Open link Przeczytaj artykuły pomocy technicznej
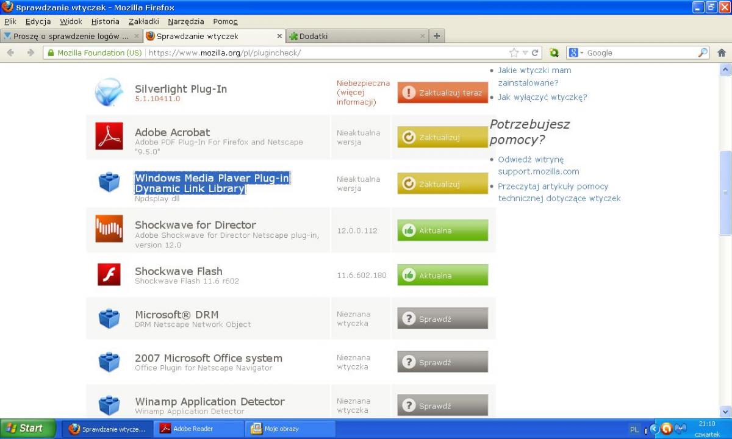 click(559, 193)
